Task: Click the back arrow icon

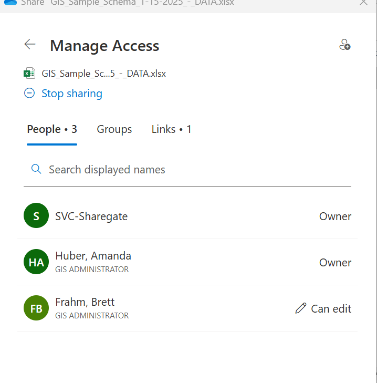Action: [x=30, y=45]
